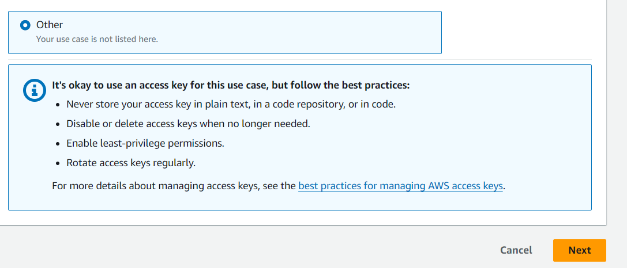
Task: Click the "Enable least-privilege permissions" bullet
Action: pyautogui.click(x=145, y=143)
